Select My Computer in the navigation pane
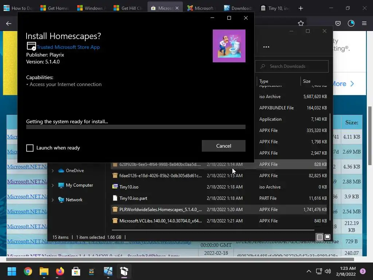 (79, 185)
